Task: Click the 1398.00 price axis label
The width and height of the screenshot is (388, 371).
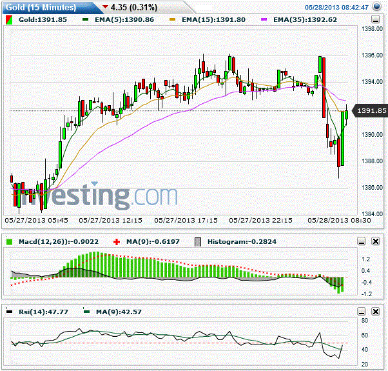Action: point(372,29)
